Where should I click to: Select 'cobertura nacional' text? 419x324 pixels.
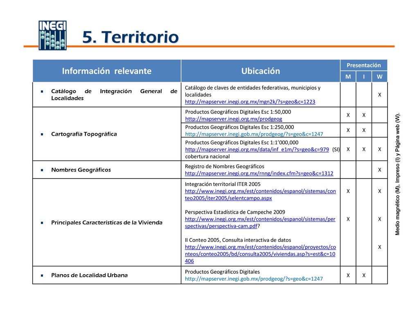(x=207, y=156)
